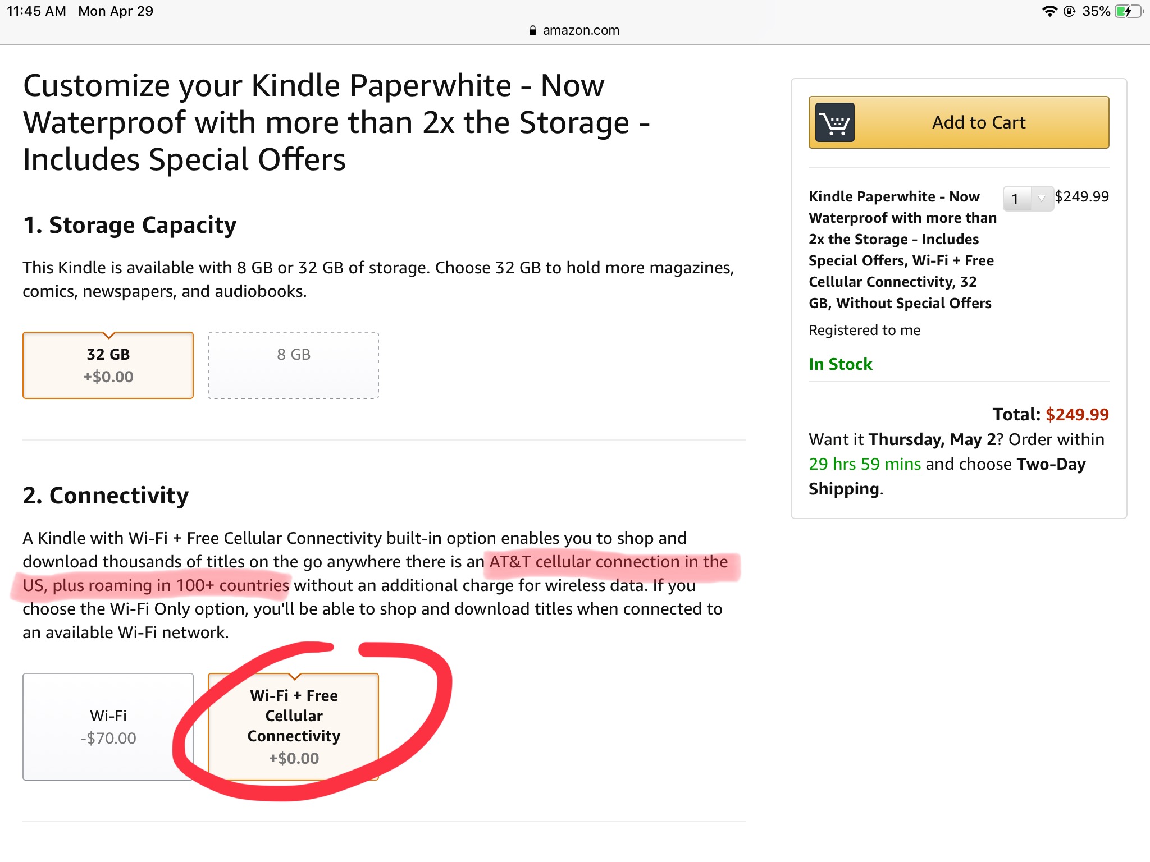Viewport: 1150px width, 862px height.
Task: Tap the 35% battery percentage
Action: click(1096, 11)
